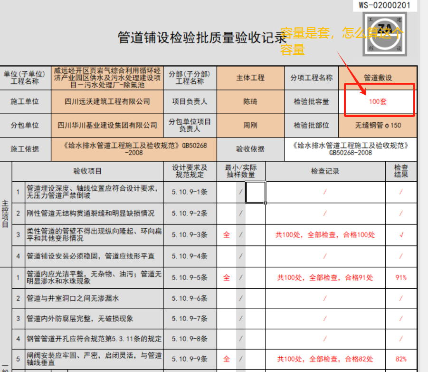
Task: Select the 5.10.9-3条 cell
Action: [x=190, y=235]
